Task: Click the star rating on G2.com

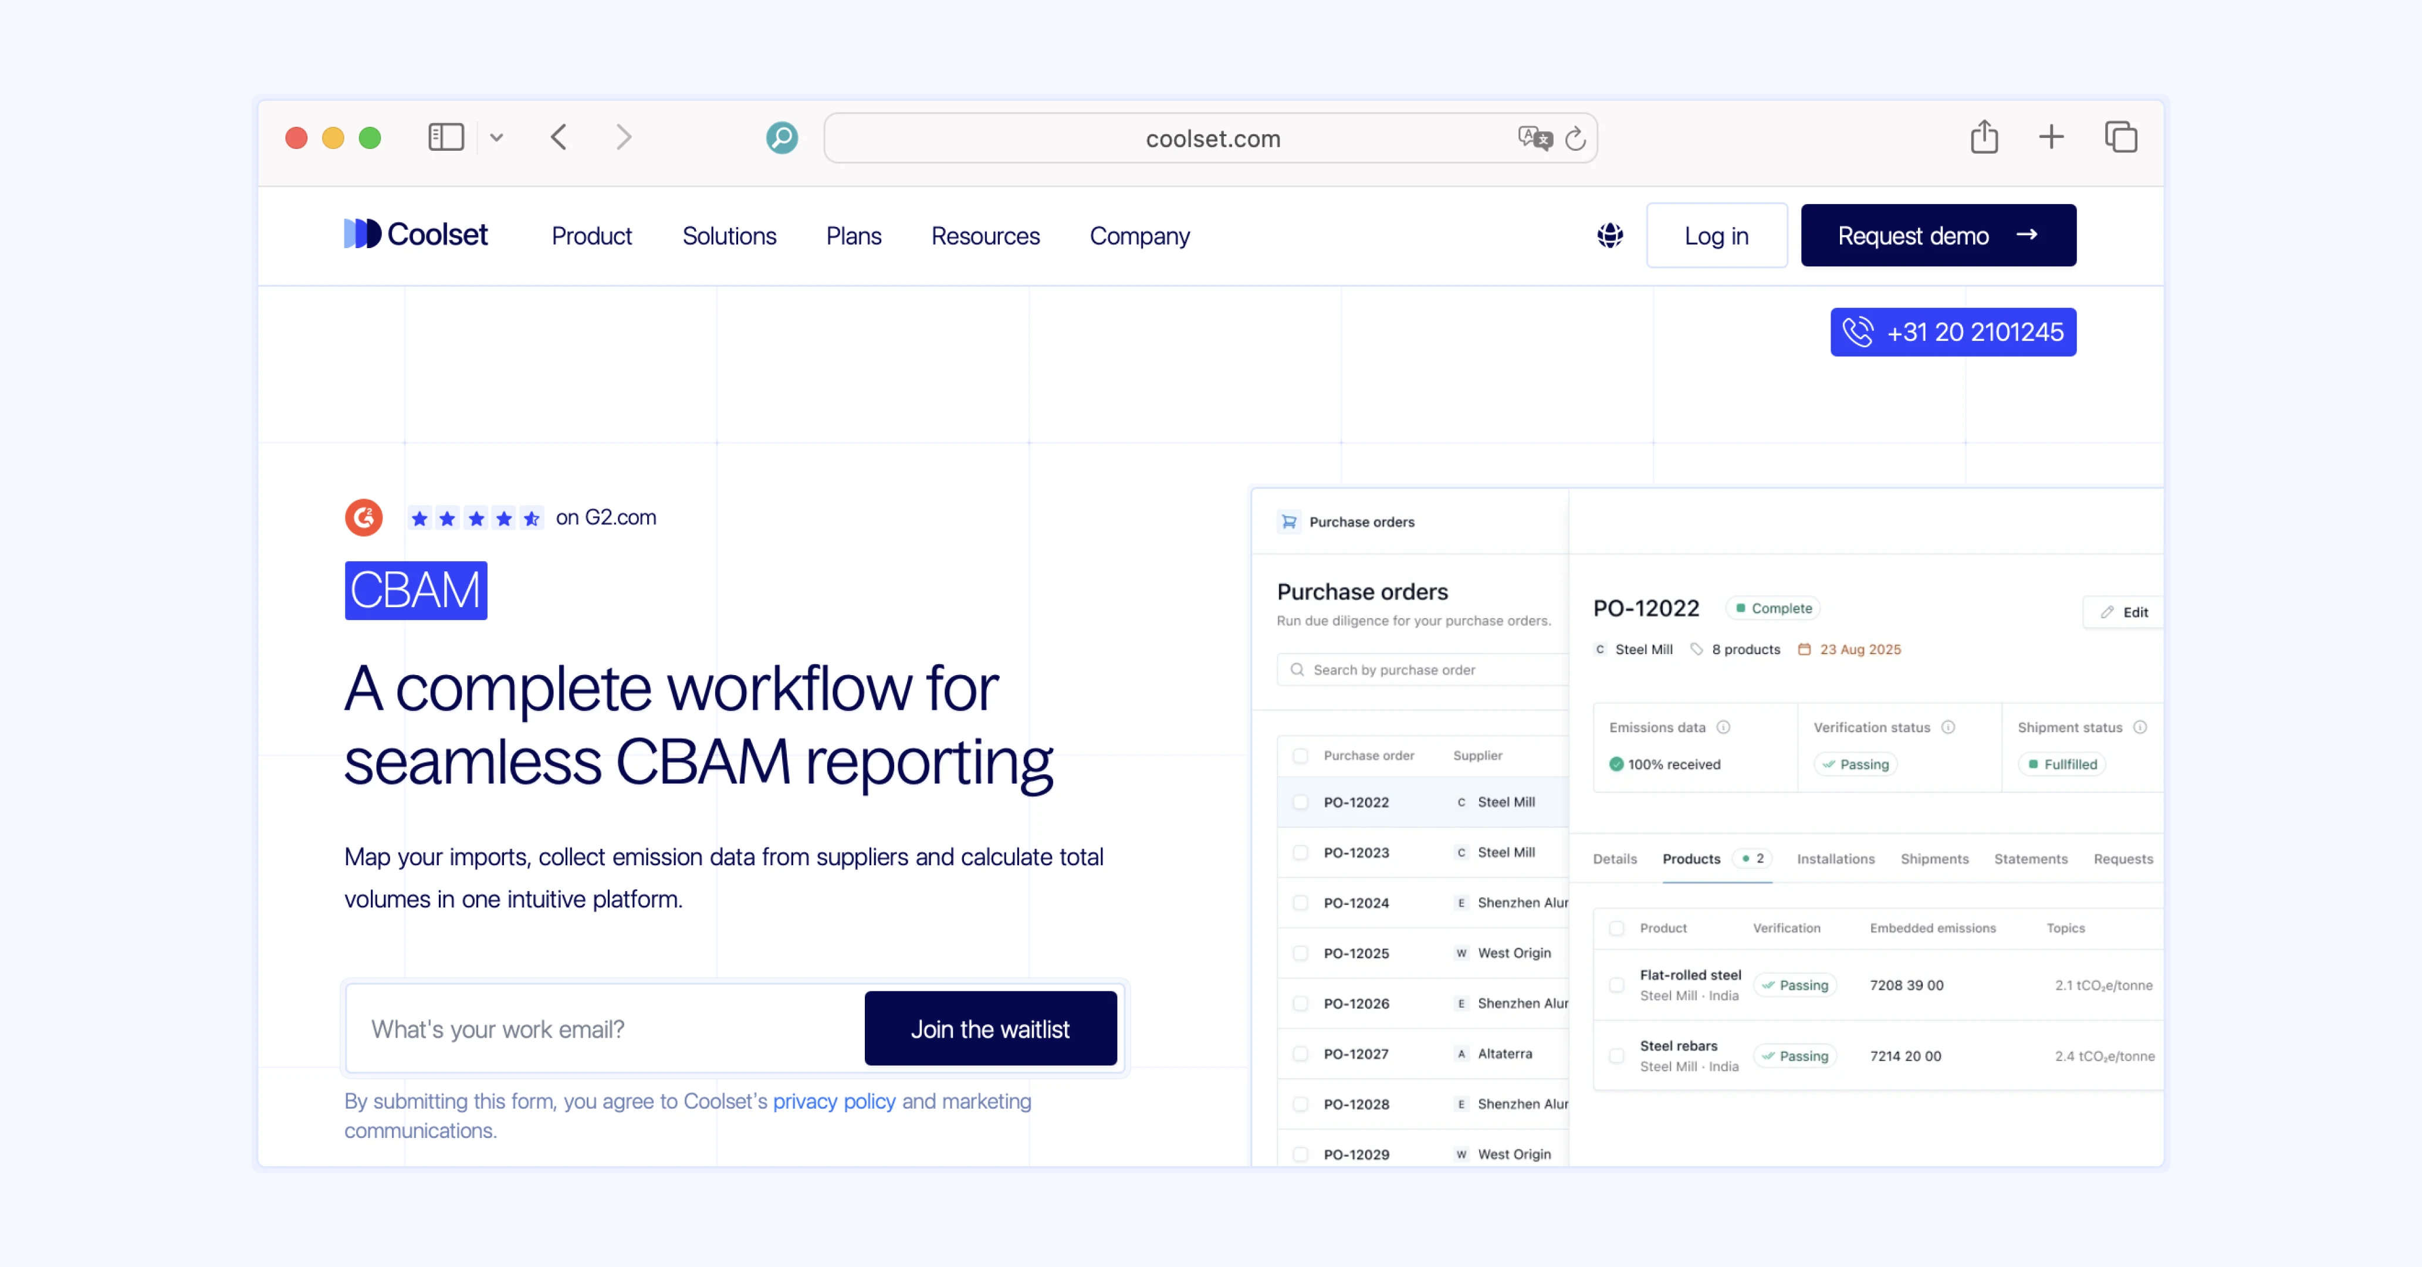Action: click(475, 518)
